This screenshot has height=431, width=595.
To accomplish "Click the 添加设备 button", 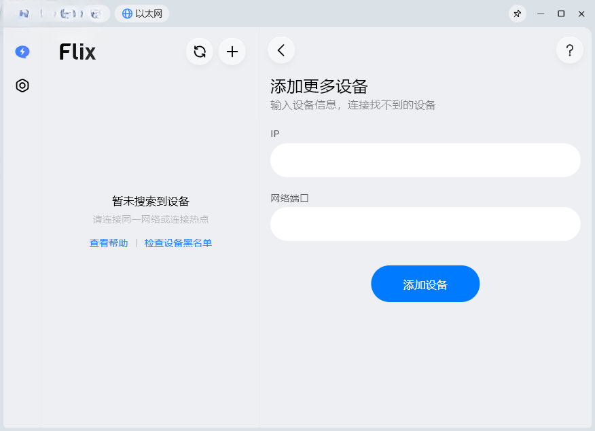I will click(425, 284).
